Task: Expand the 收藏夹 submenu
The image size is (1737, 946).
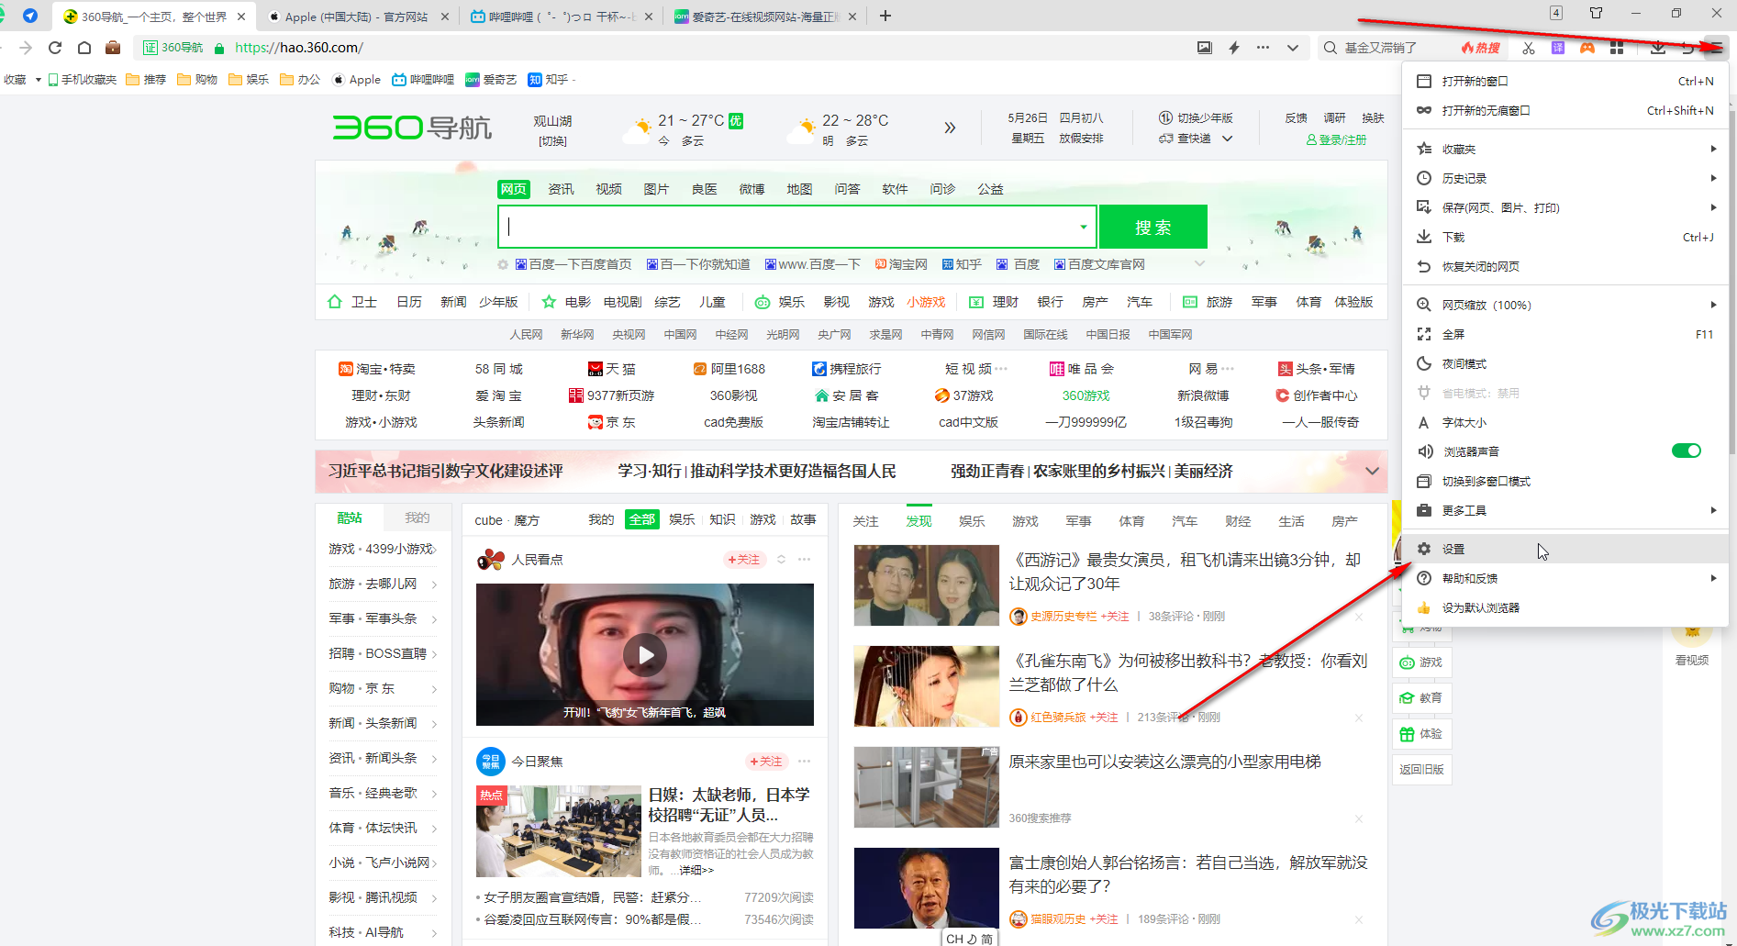Action: tap(1564, 149)
